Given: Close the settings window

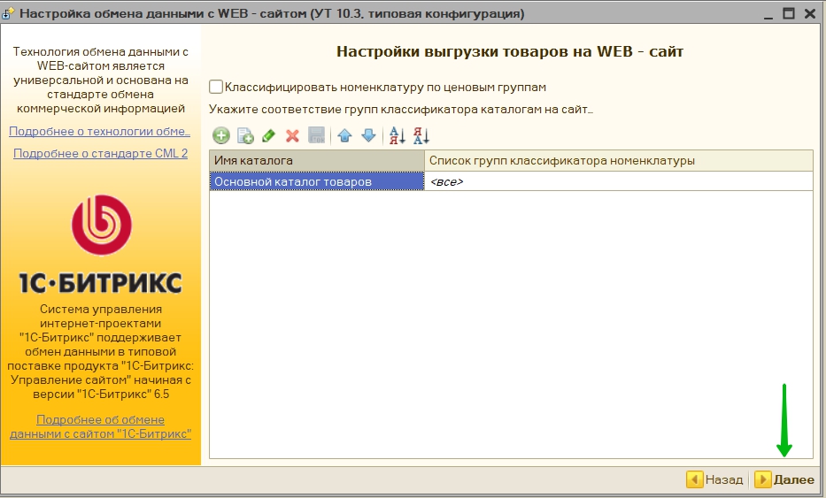Looking at the screenshot, I should tap(810, 13).
